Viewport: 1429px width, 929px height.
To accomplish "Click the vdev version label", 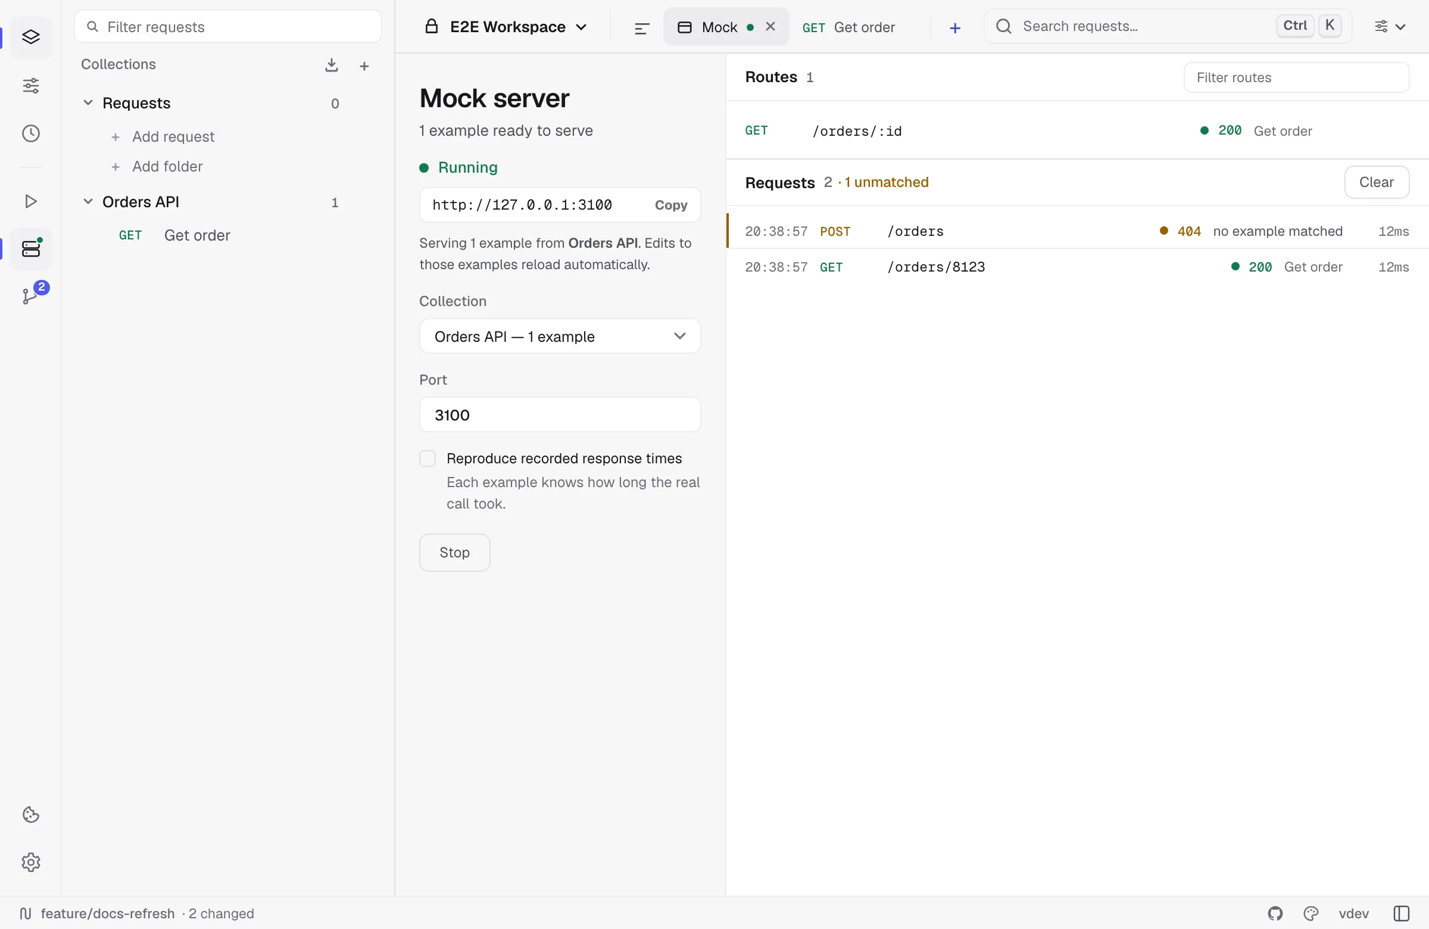I will 1353,914.
